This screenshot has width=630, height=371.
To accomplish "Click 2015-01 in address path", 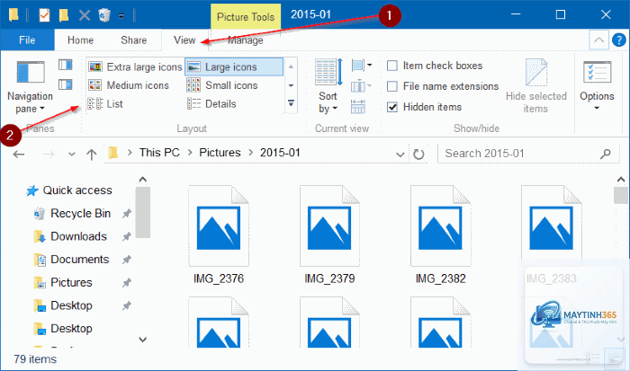I will pos(280,153).
